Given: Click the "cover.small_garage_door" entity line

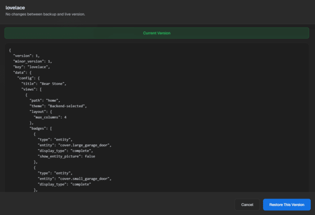Looking at the screenshot, I should [75, 179].
